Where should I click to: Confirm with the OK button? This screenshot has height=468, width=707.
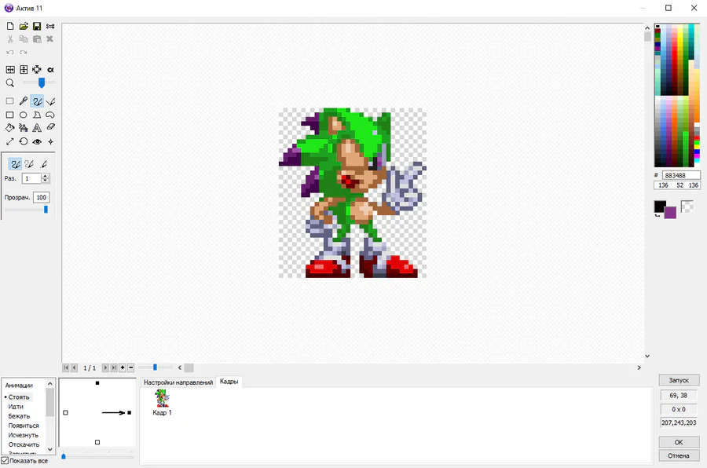(679, 442)
